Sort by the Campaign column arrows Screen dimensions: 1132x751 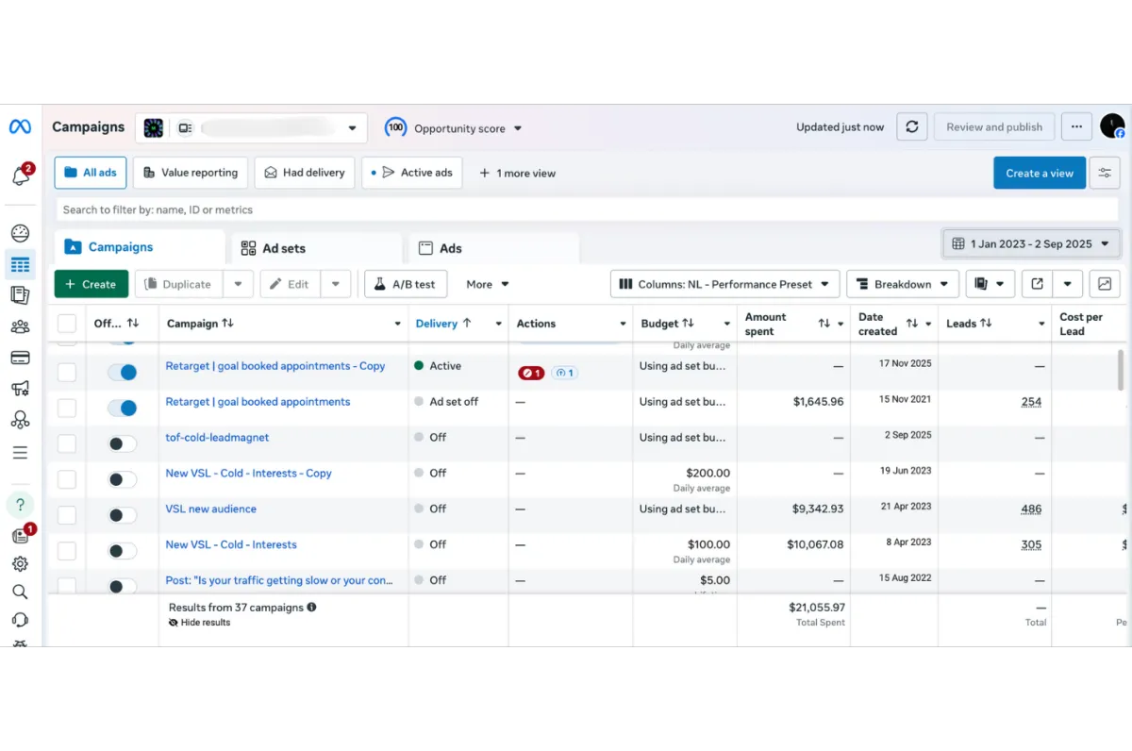[227, 324]
